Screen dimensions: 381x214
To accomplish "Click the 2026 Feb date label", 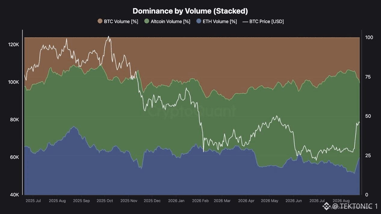I will pyautogui.click(x=200, y=200).
